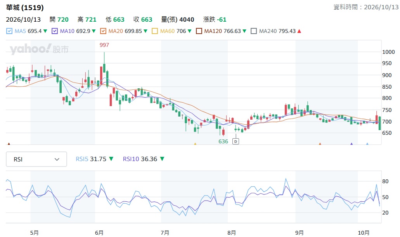Image resolution: width=400 pixels, height=237 pixels.
Task: Click the last green candlestick in October
Action: [x=379, y=123]
